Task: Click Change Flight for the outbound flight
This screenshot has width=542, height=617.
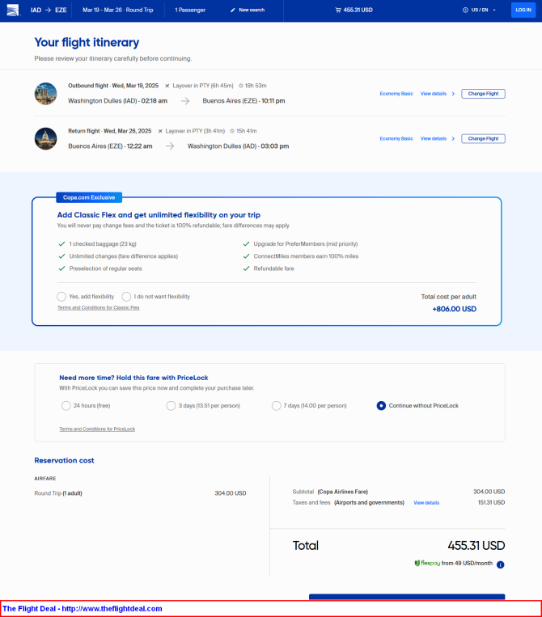Action: click(x=483, y=94)
